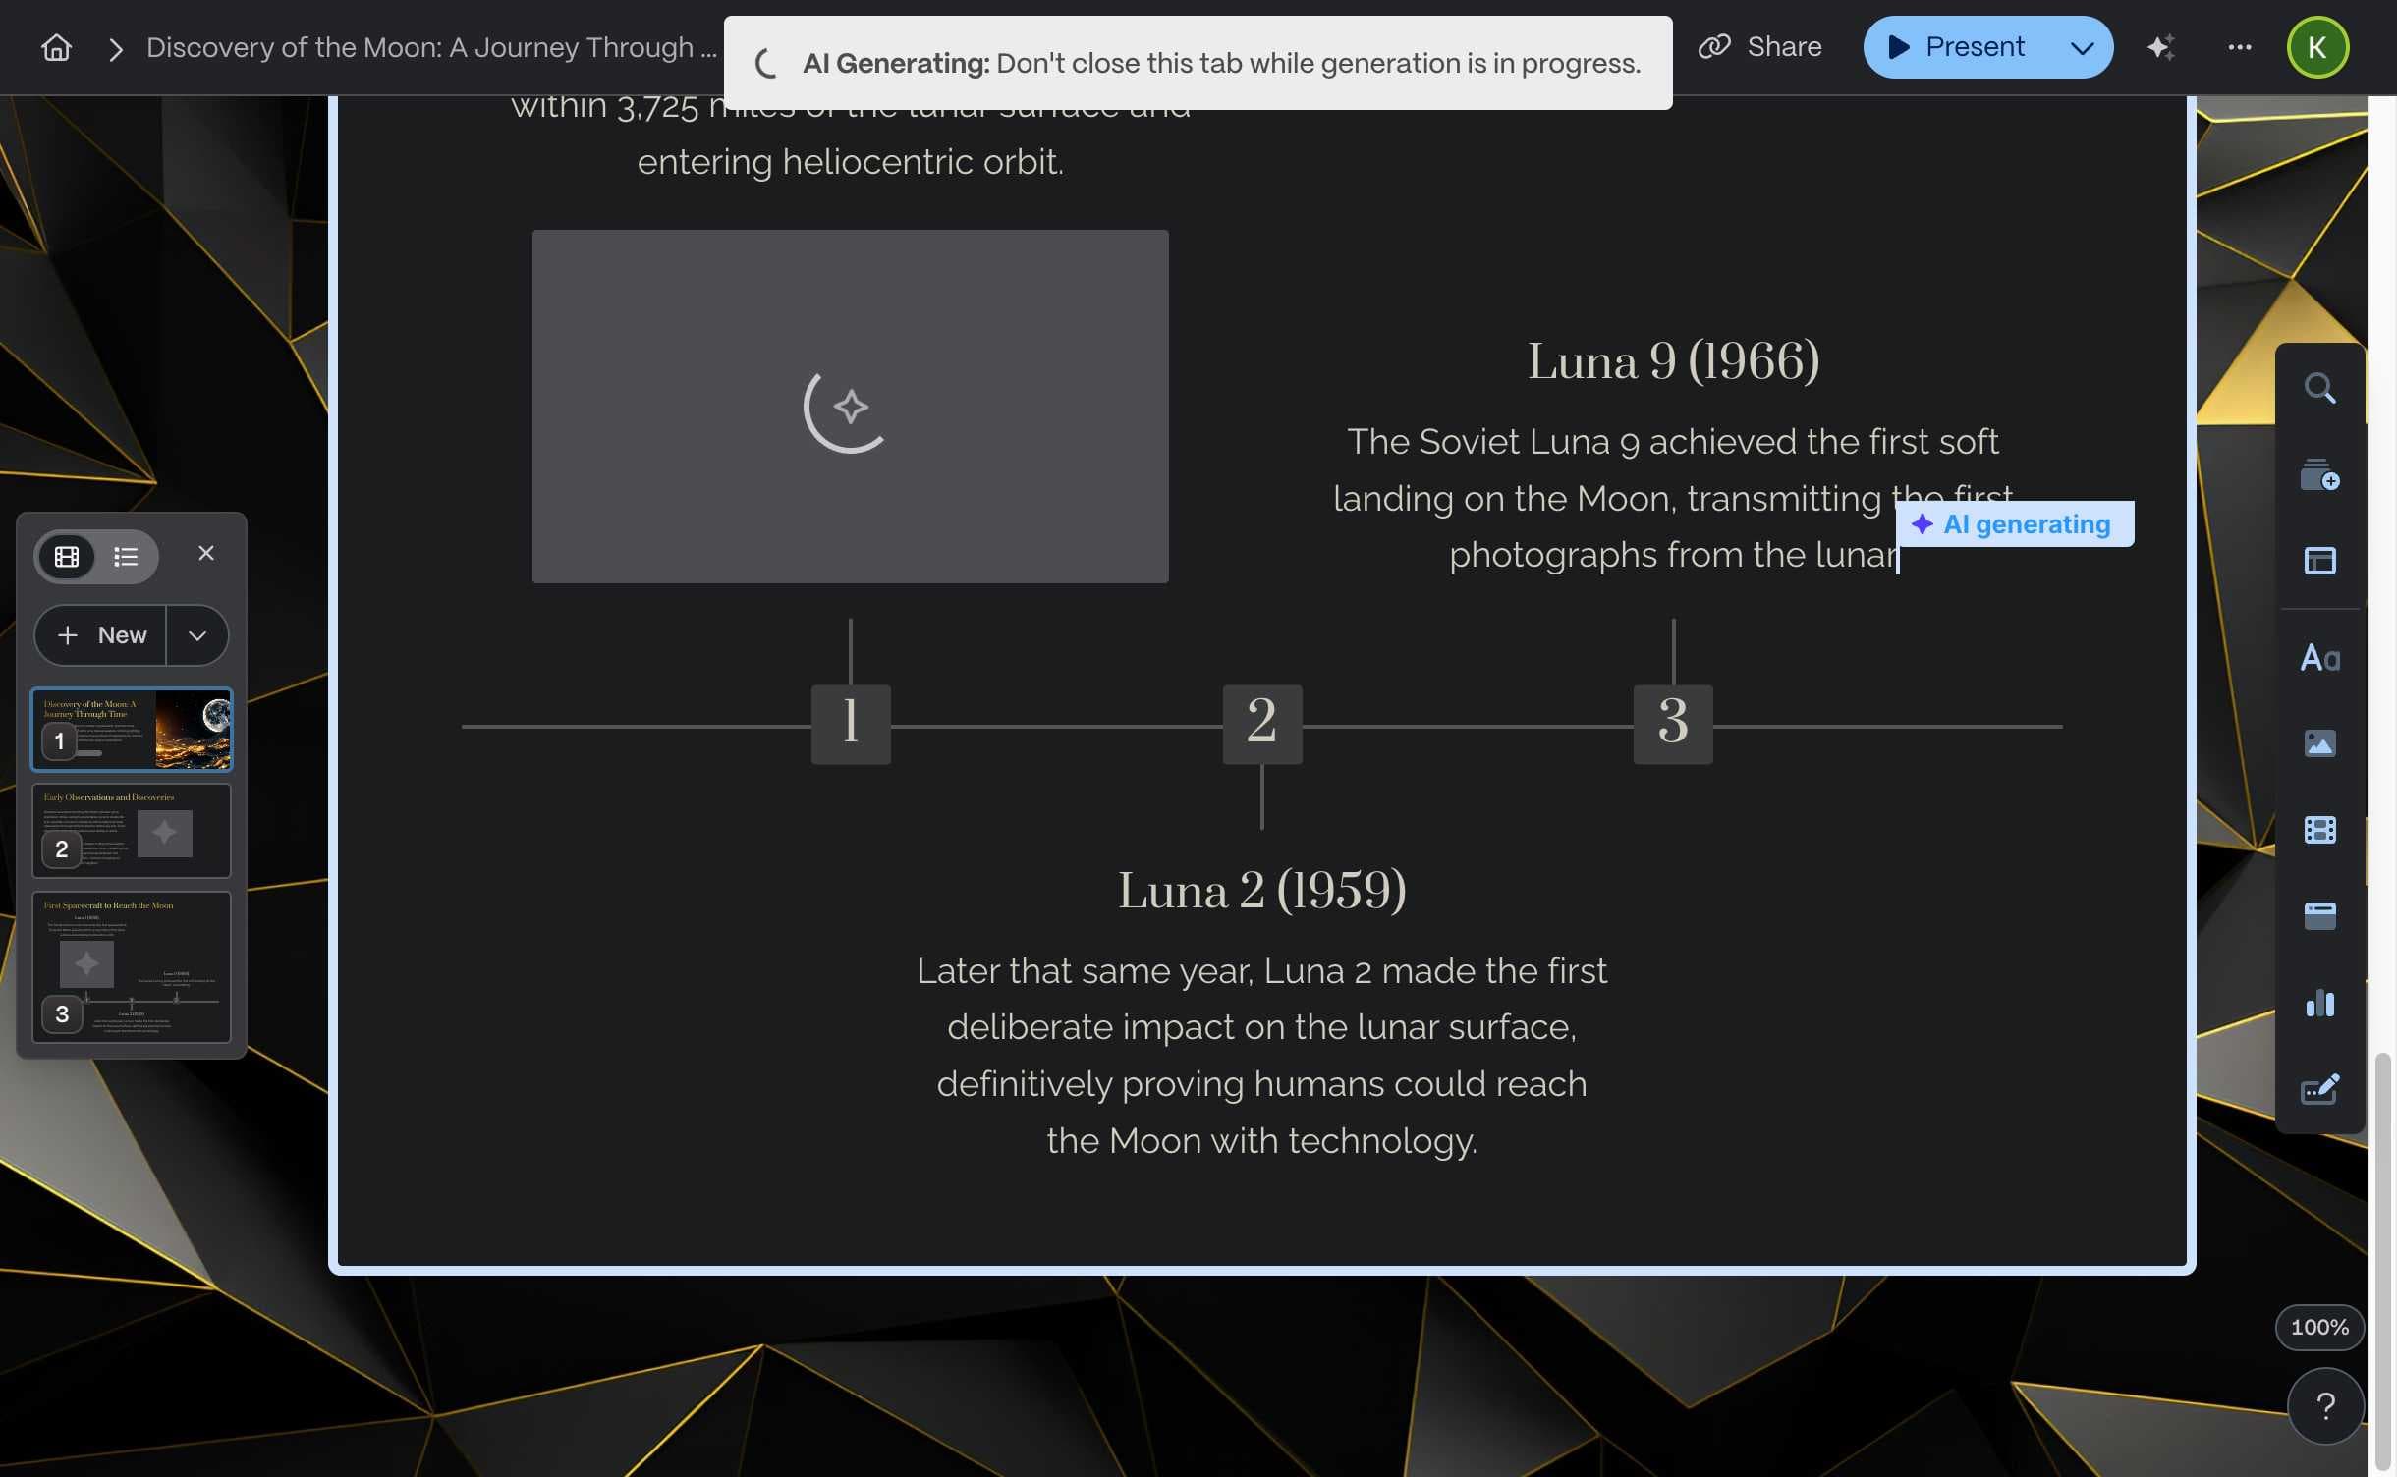
Task: Click the page vertical scrollbar thumb
Action: tap(2382, 1261)
